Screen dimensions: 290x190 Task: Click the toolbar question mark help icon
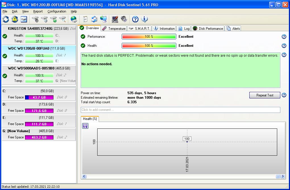click(x=135, y=19)
